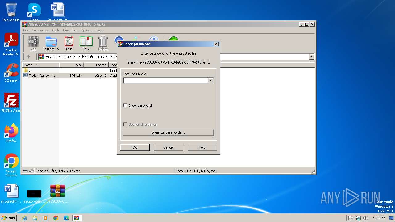Click the Delete toolbar icon
The height and width of the screenshot is (222, 395).
click(x=103, y=43)
